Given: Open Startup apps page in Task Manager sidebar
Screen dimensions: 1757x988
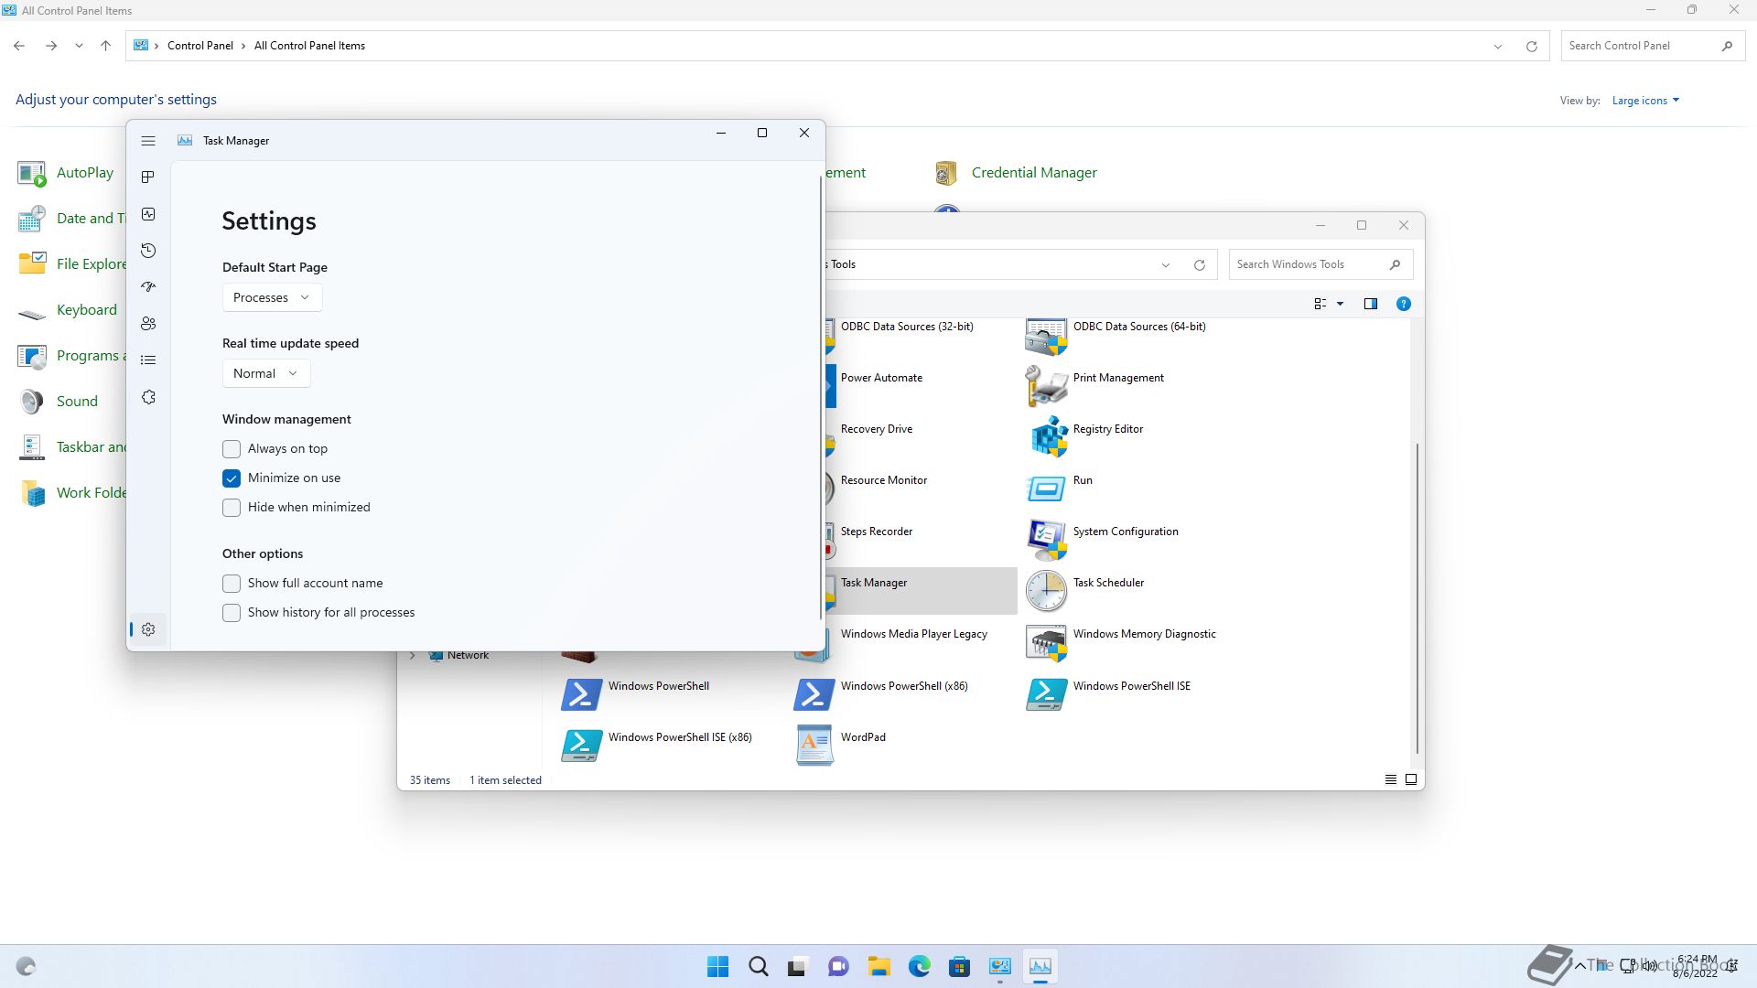Looking at the screenshot, I should pos(148,287).
